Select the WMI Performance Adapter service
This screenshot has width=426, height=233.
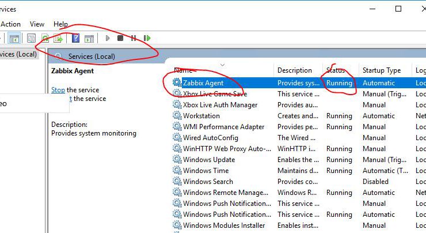pos(223,127)
